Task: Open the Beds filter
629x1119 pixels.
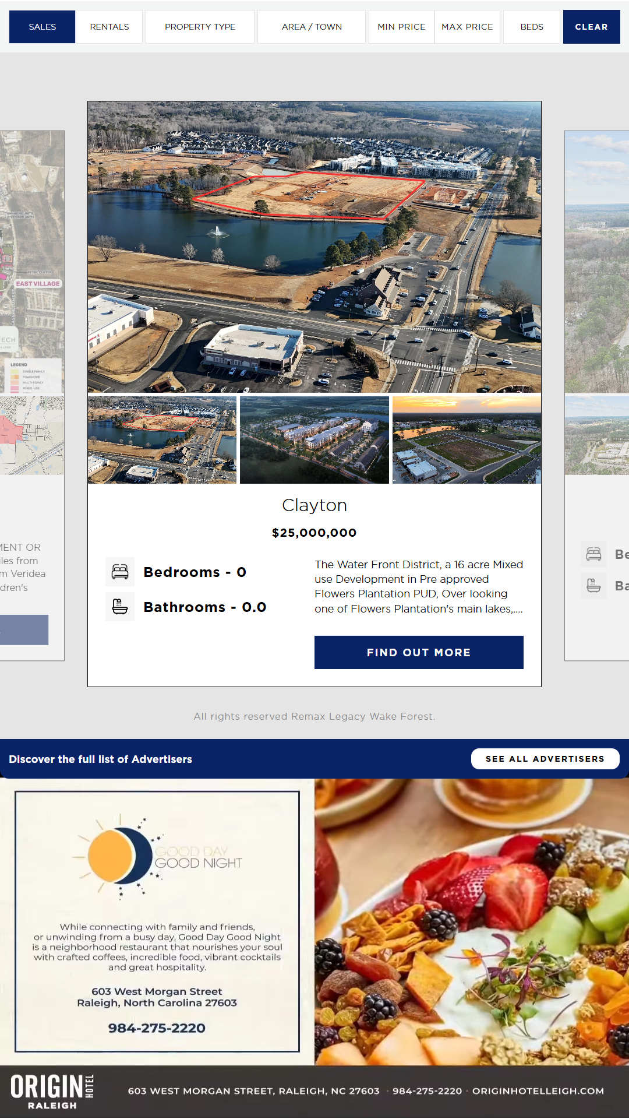Action: [532, 27]
